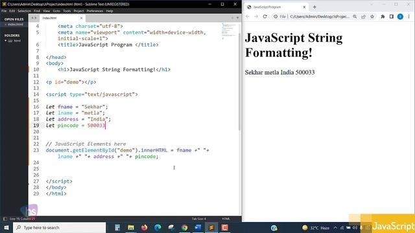Share this page icon in Chrome

click(363, 16)
